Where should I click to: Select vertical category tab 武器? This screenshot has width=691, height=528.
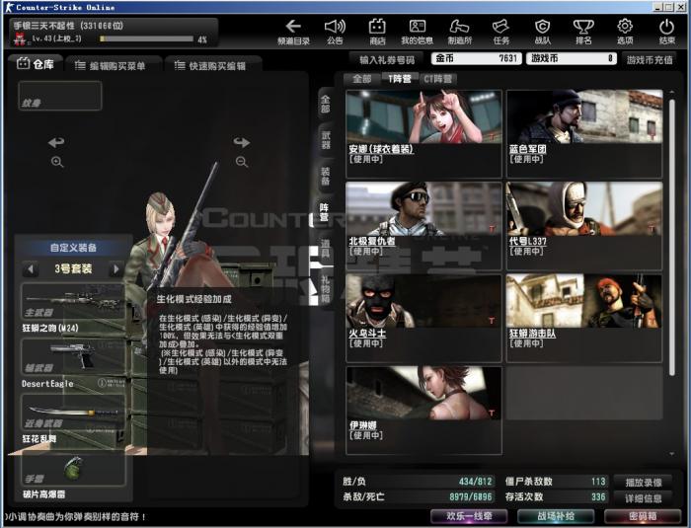pos(325,140)
